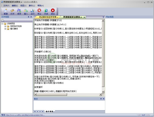Click the editor vertical scrollbar thumb

[x=103, y=54]
